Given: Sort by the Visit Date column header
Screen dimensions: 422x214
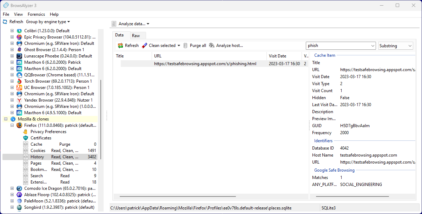Looking at the screenshot, I should point(284,56).
